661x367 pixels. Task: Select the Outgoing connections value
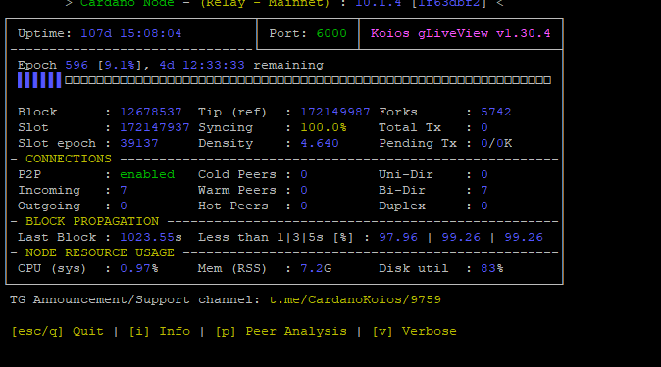coord(124,206)
